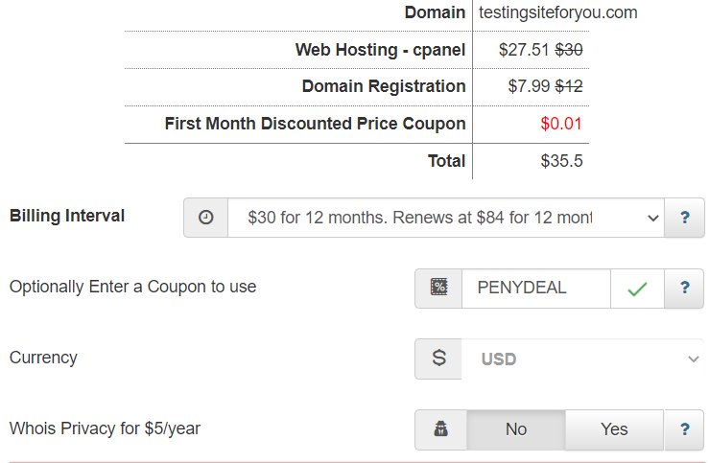This screenshot has width=709, height=463.
Task: Open the USD currency dropdown
Action: click(582, 359)
